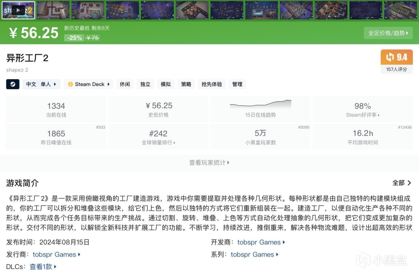The image size is (419, 275).
Task: Click the yellow info icon beside Steam Deck
Action: click(x=70, y=84)
